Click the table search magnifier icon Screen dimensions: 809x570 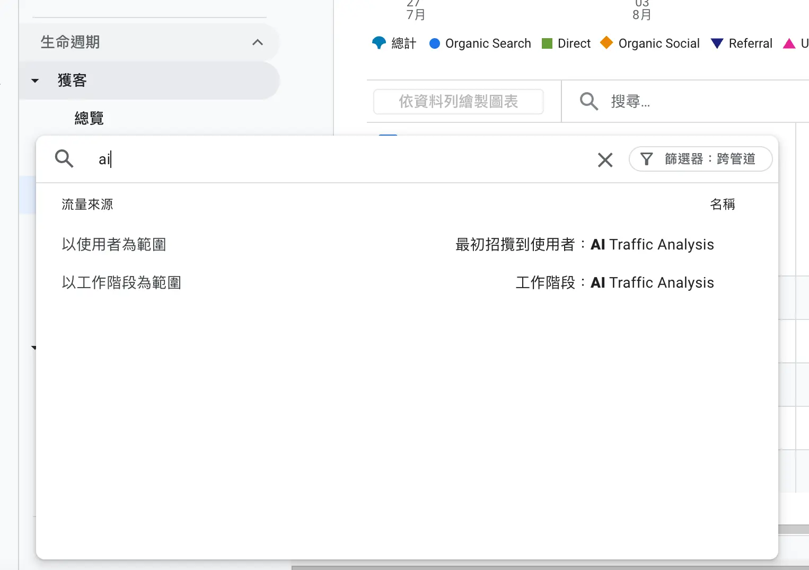tap(588, 101)
